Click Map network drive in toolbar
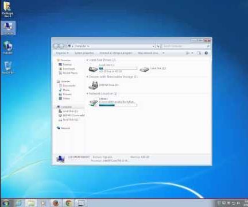The height and width of the screenshot is (207, 248). (148, 53)
